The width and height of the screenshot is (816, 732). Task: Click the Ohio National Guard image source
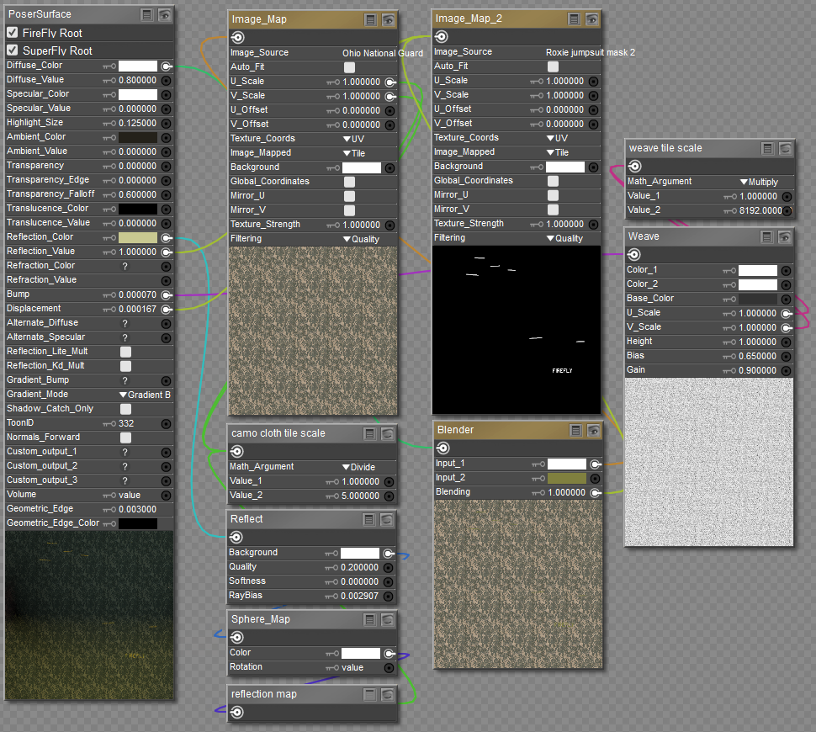(382, 53)
